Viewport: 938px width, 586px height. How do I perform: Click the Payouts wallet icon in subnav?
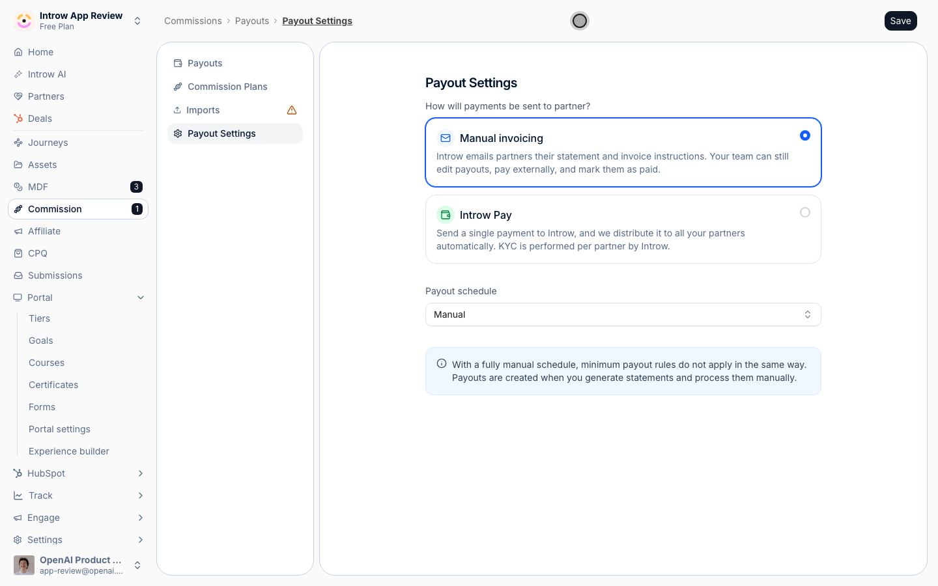pos(178,63)
